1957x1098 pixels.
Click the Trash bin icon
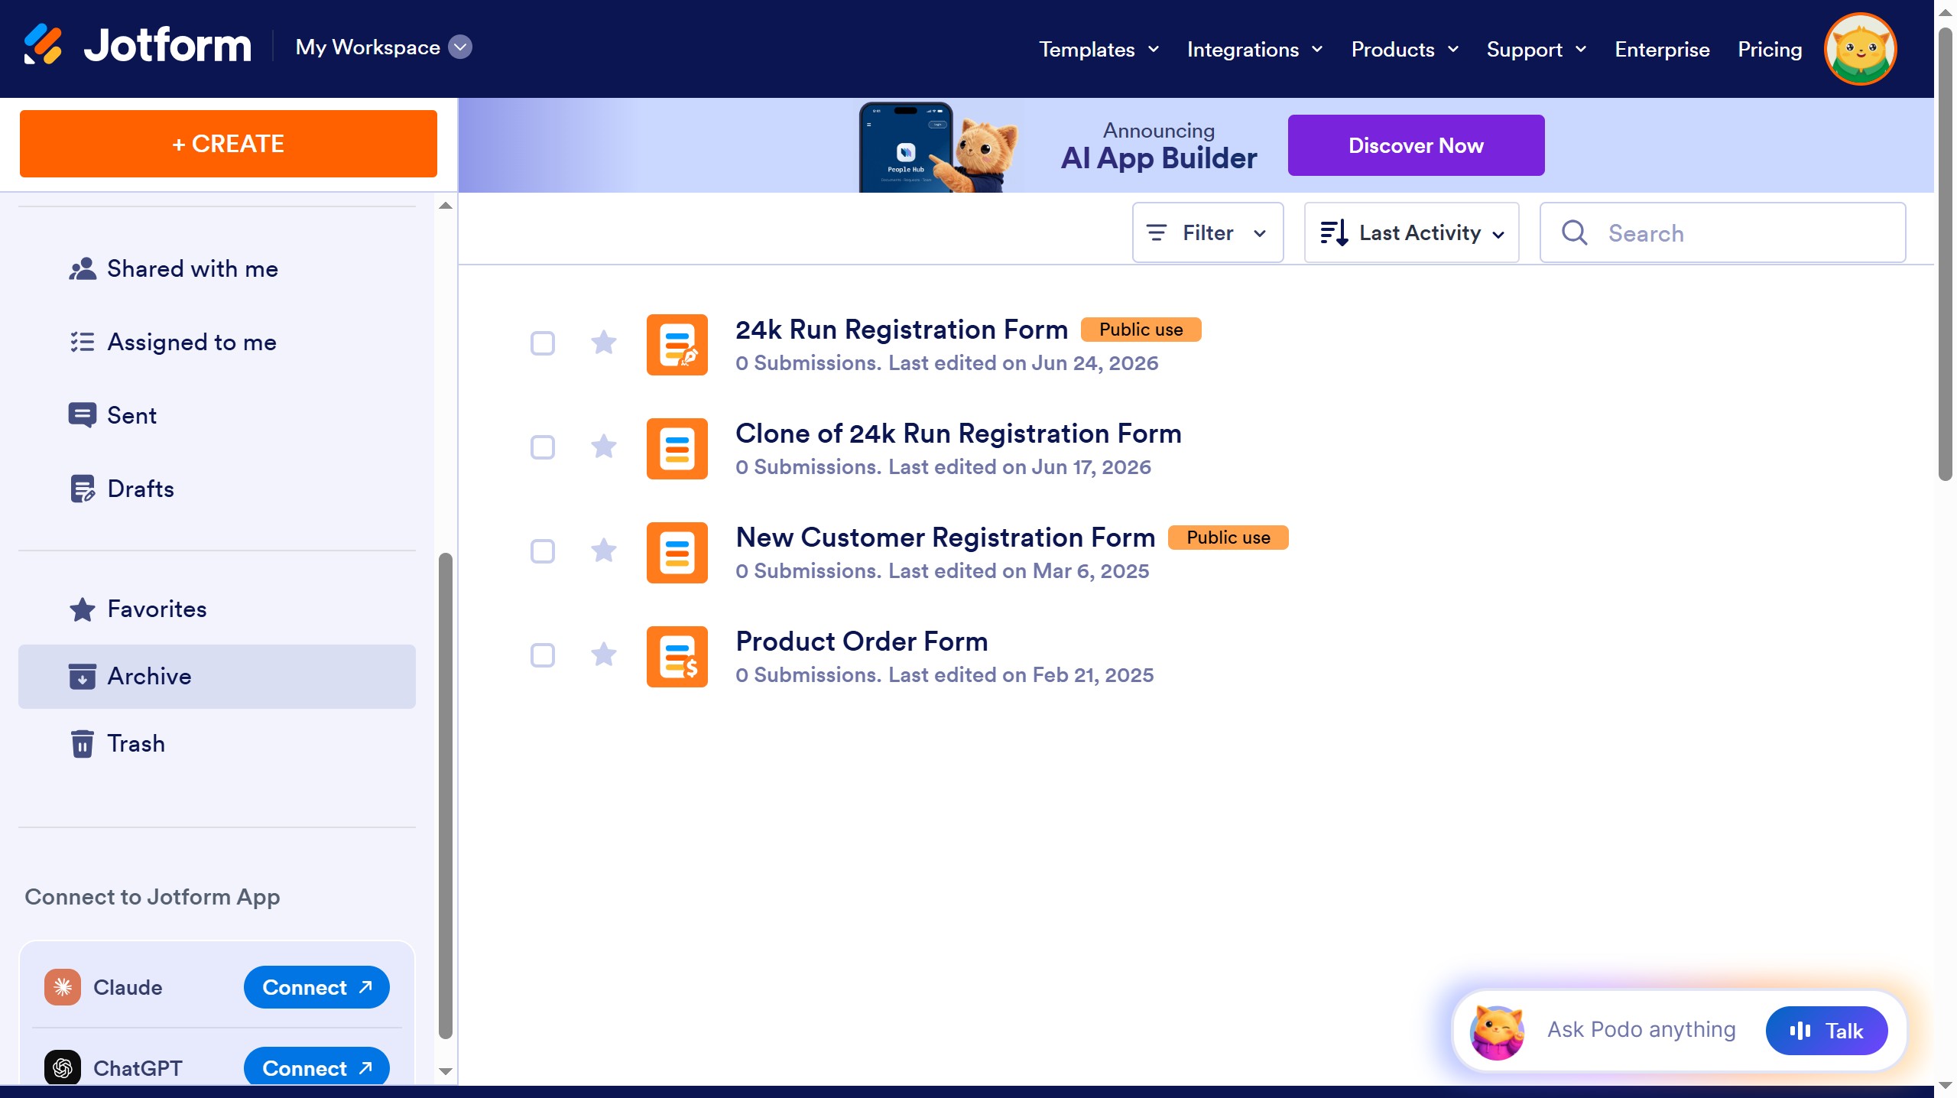tap(83, 744)
